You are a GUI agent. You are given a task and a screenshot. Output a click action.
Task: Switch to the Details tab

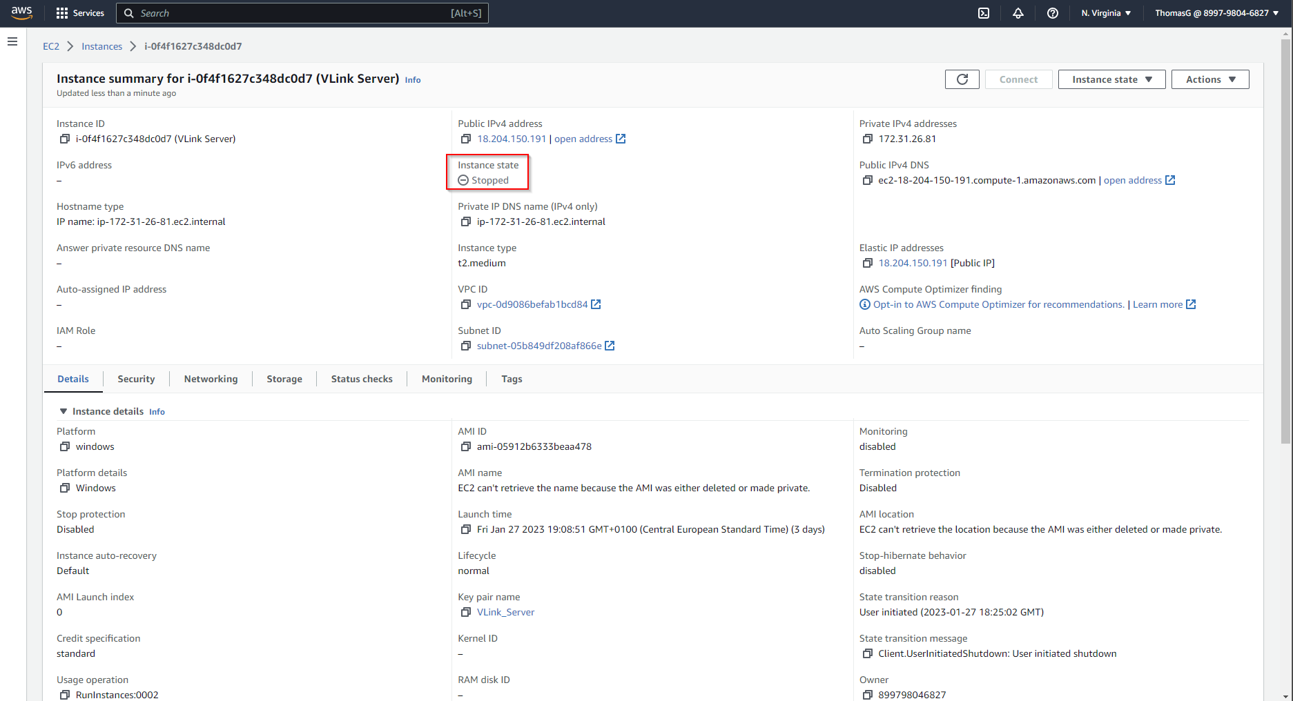click(x=73, y=379)
